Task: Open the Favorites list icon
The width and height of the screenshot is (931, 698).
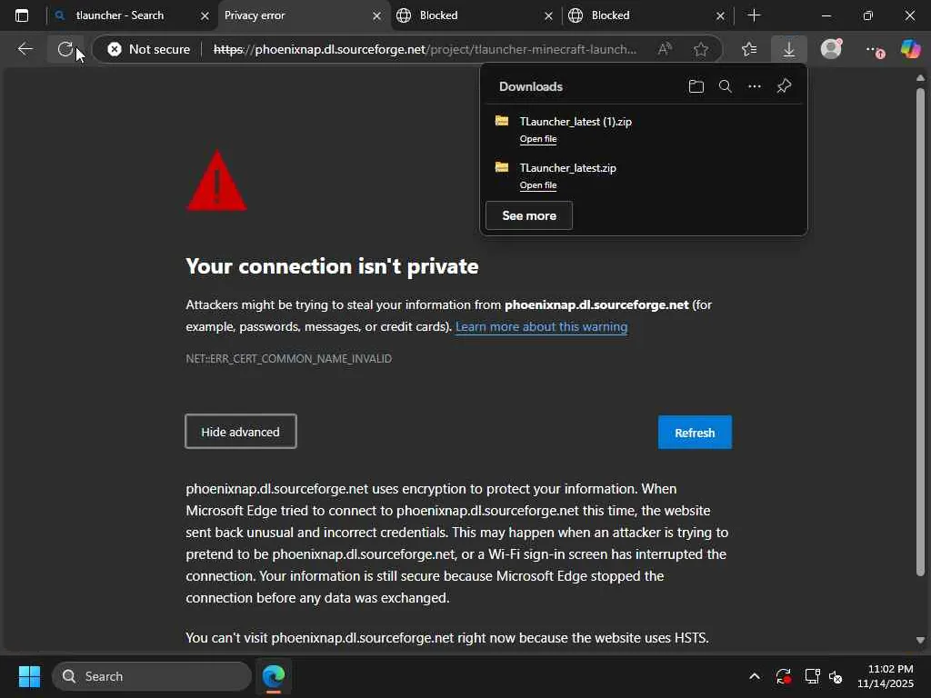Action: click(748, 49)
